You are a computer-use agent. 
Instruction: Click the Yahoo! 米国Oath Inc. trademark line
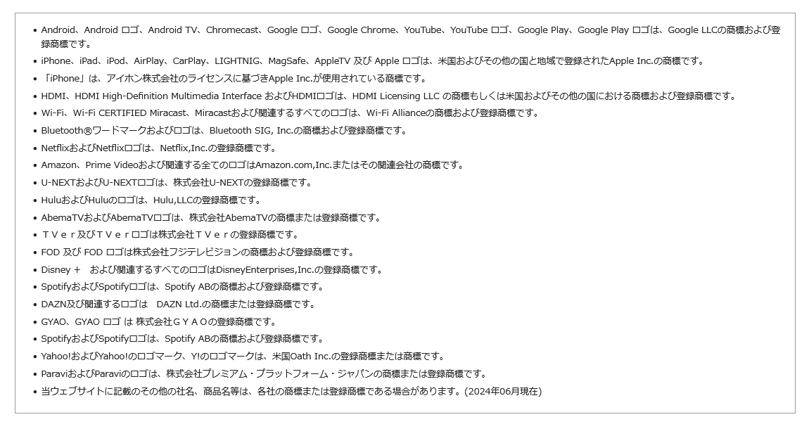click(243, 357)
